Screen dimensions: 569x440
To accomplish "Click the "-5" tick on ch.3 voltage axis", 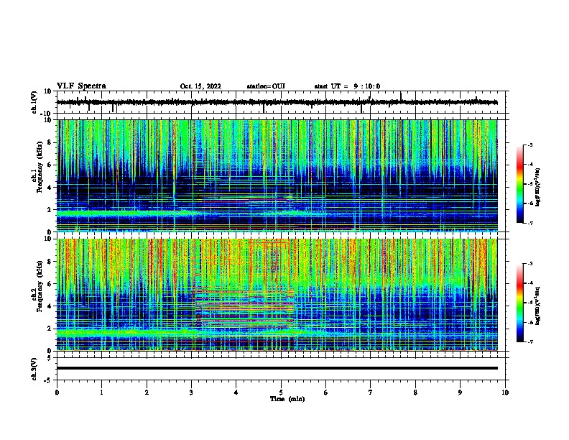I will (48, 380).
